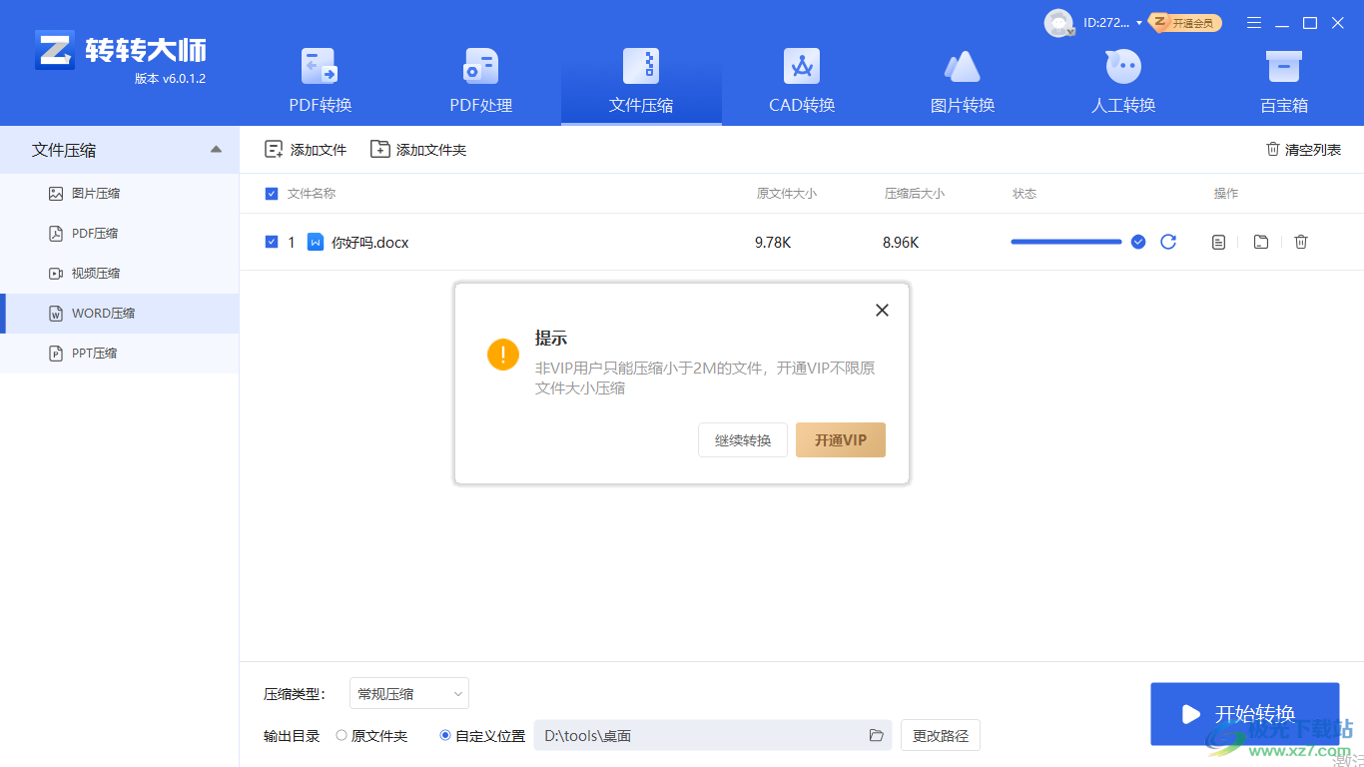This screenshot has width=1364, height=767.
Task: Click 添加文件 to add a file
Action: (306, 150)
